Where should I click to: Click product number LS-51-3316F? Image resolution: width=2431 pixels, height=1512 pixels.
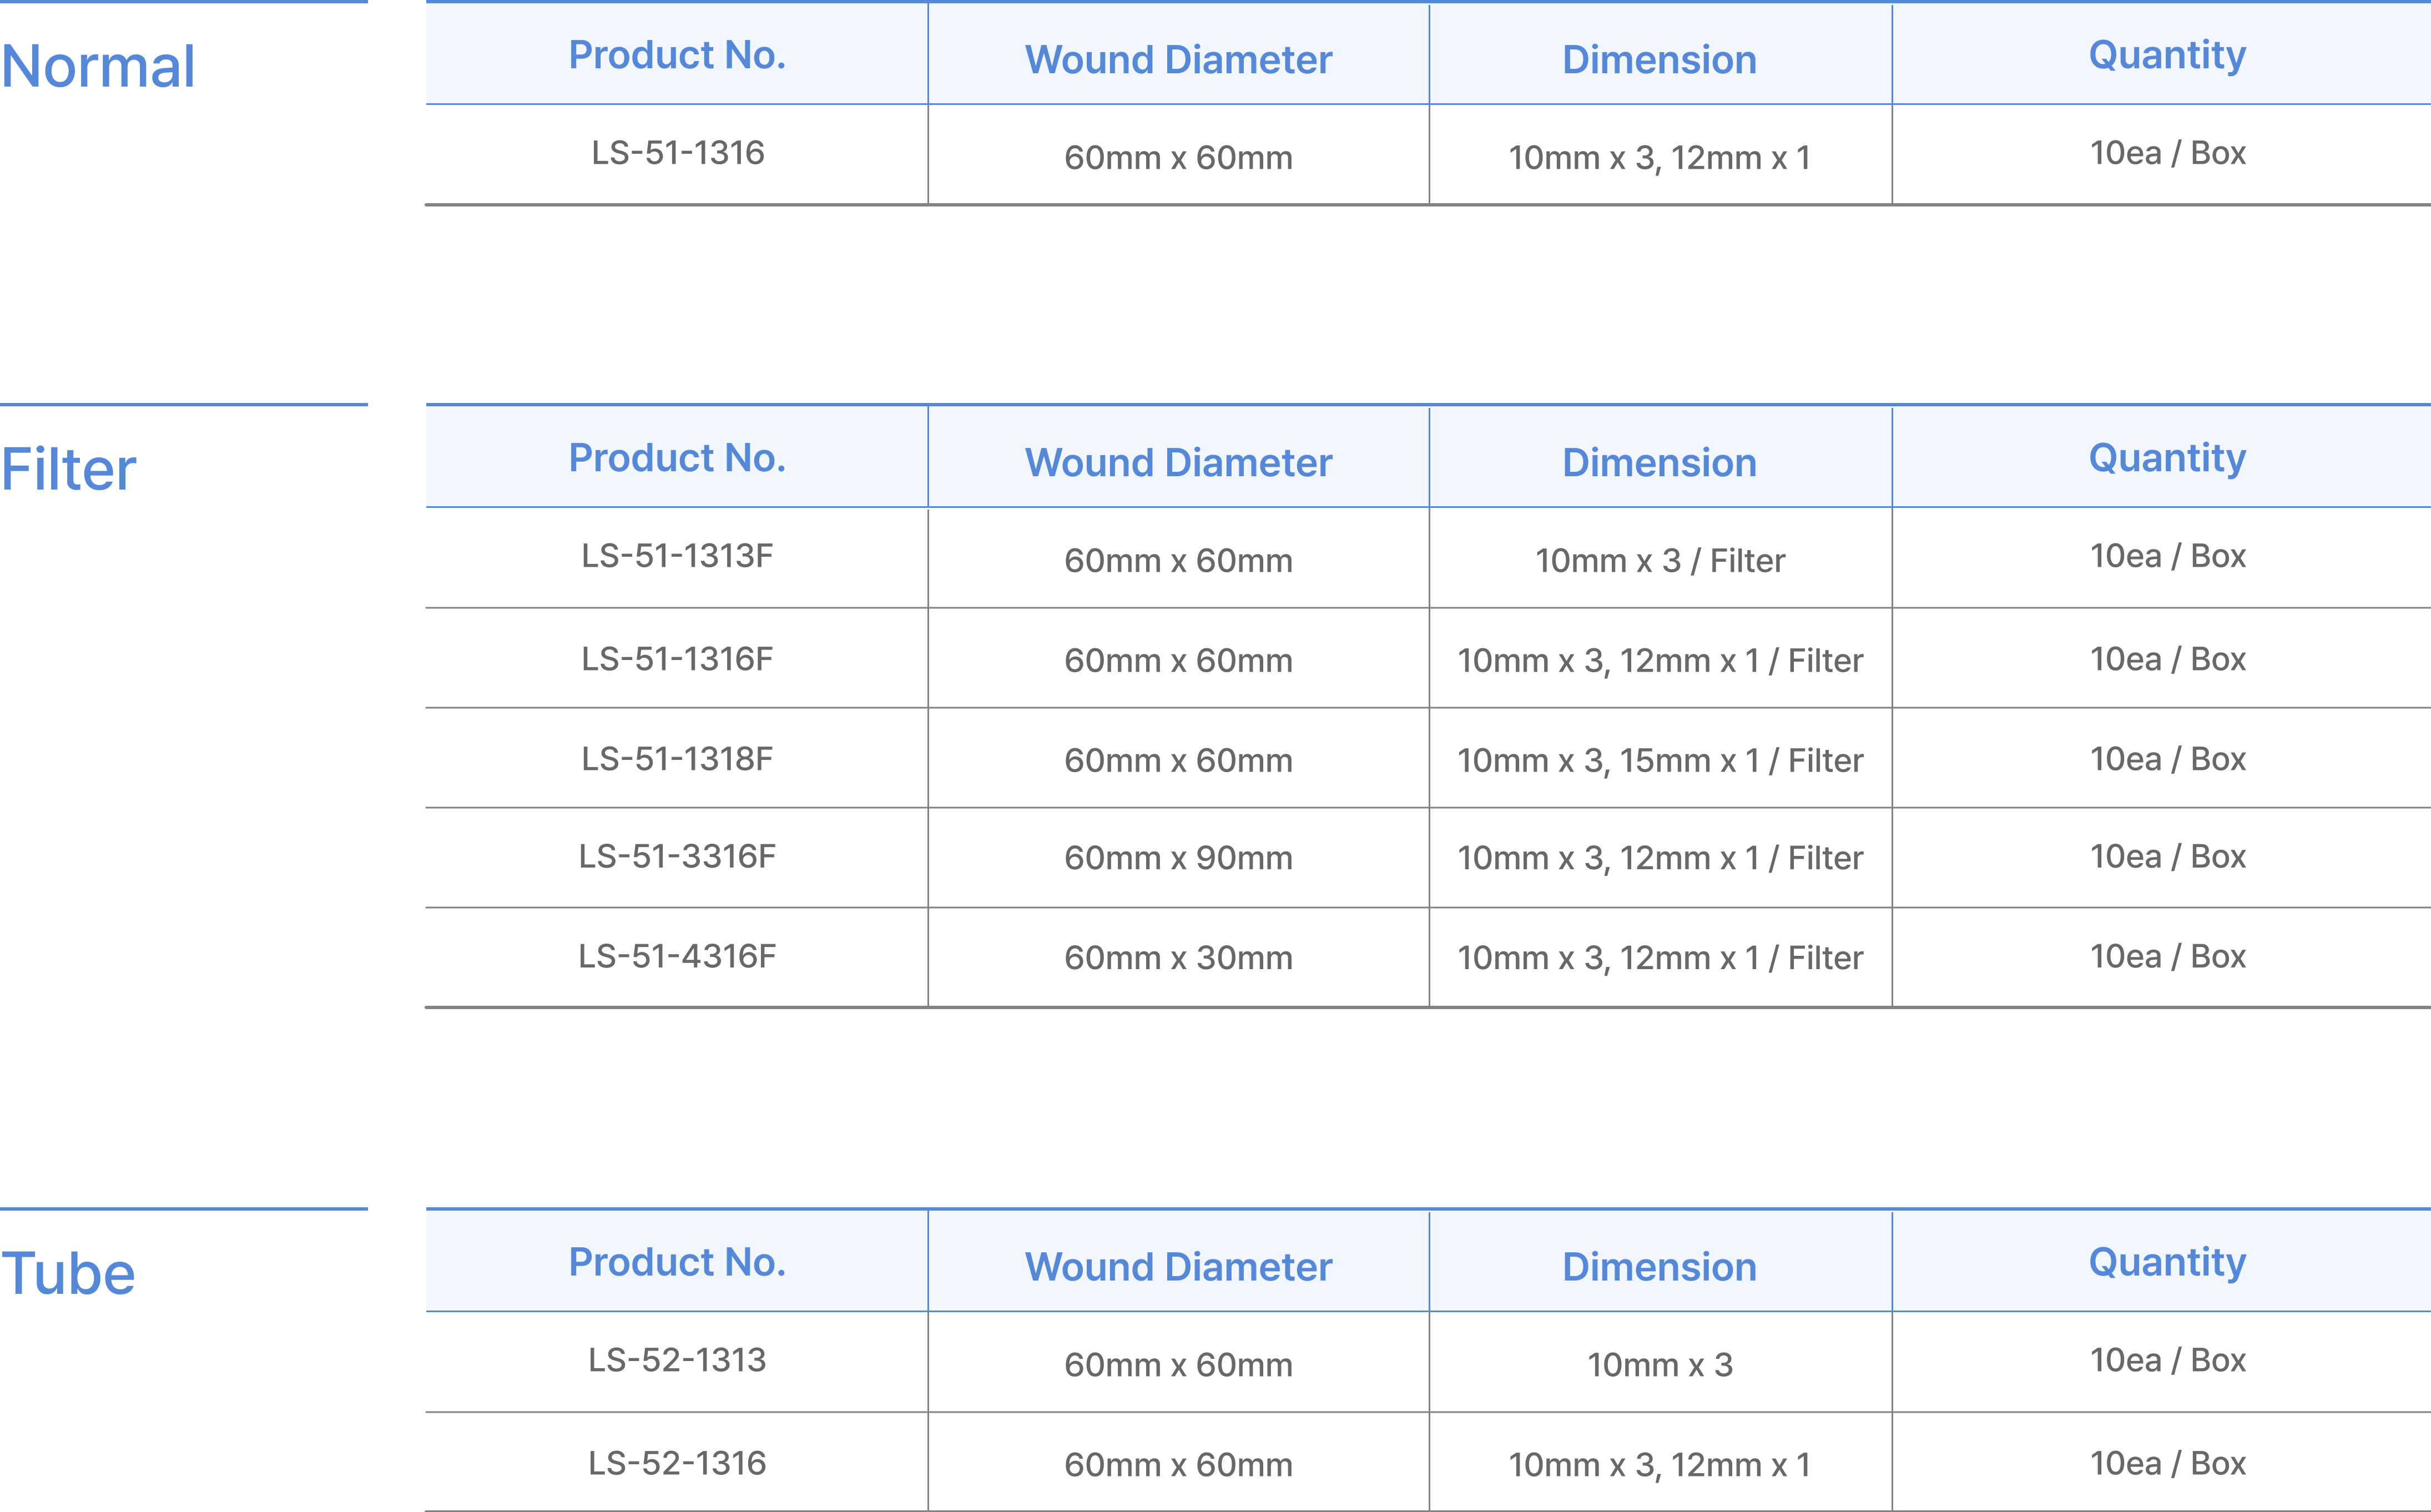pos(677,856)
